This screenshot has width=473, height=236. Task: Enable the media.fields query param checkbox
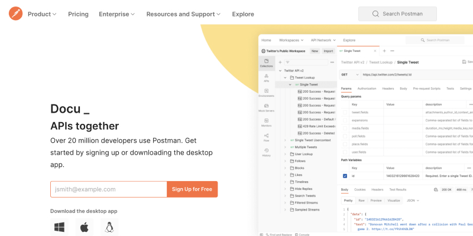click(x=345, y=128)
